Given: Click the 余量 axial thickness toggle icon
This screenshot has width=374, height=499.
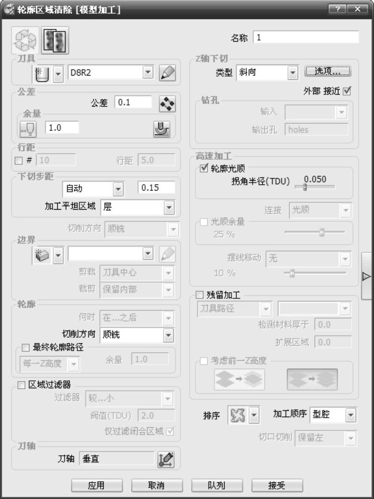Looking at the screenshot, I should coord(28,129).
